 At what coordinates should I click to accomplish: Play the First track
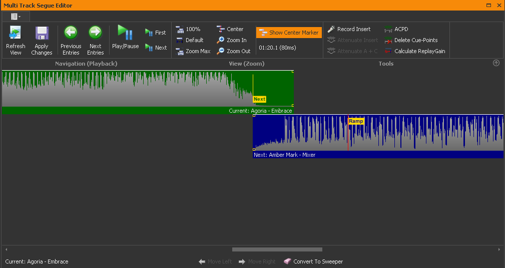(x=156, y=33)
